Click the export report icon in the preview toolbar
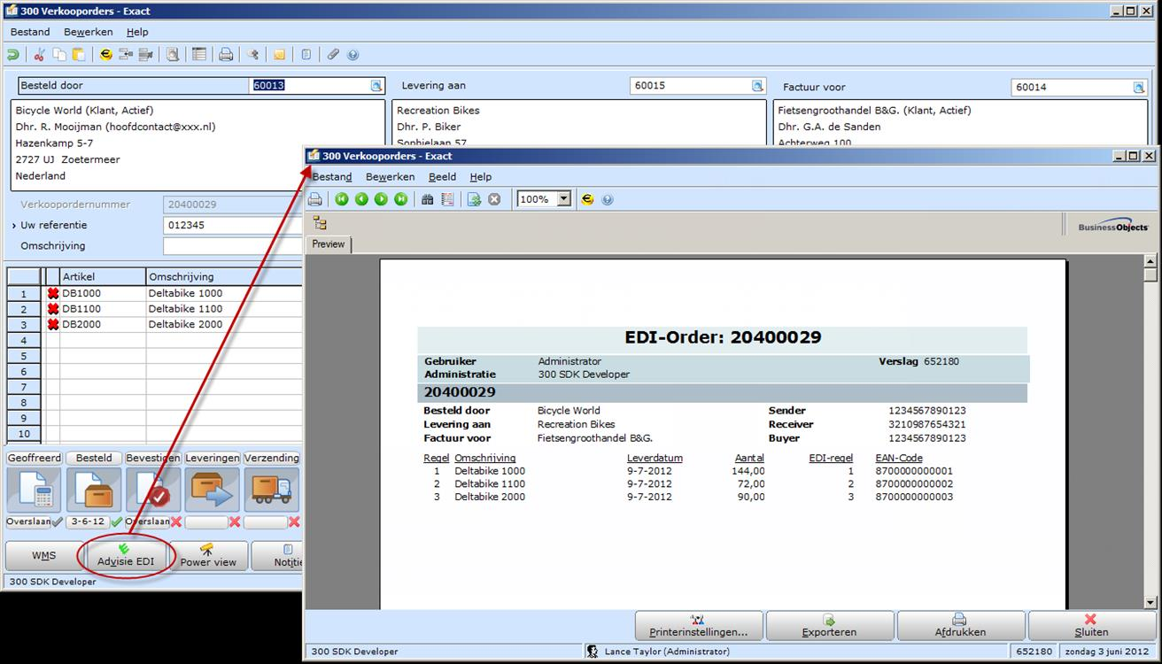The width and height of the screenshot is (1162, 664). point(475,199)
